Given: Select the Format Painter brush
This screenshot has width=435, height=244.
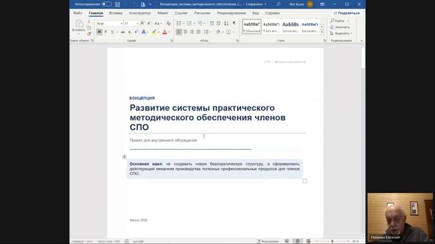Looking at the screenshot, I should 89,34.
